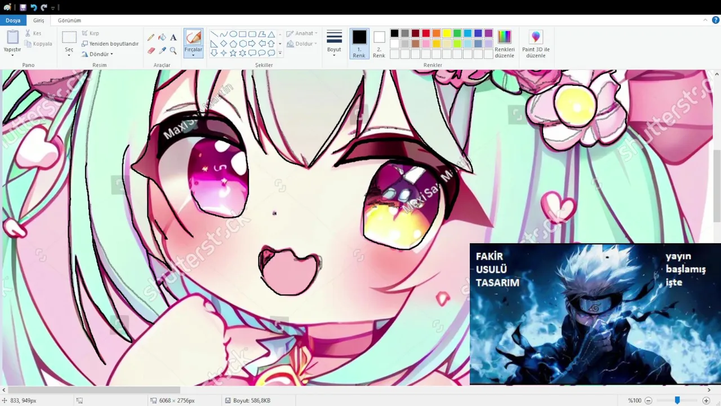Select the Color picker eyedropper tool
The image size is (721, 406).
162,50
